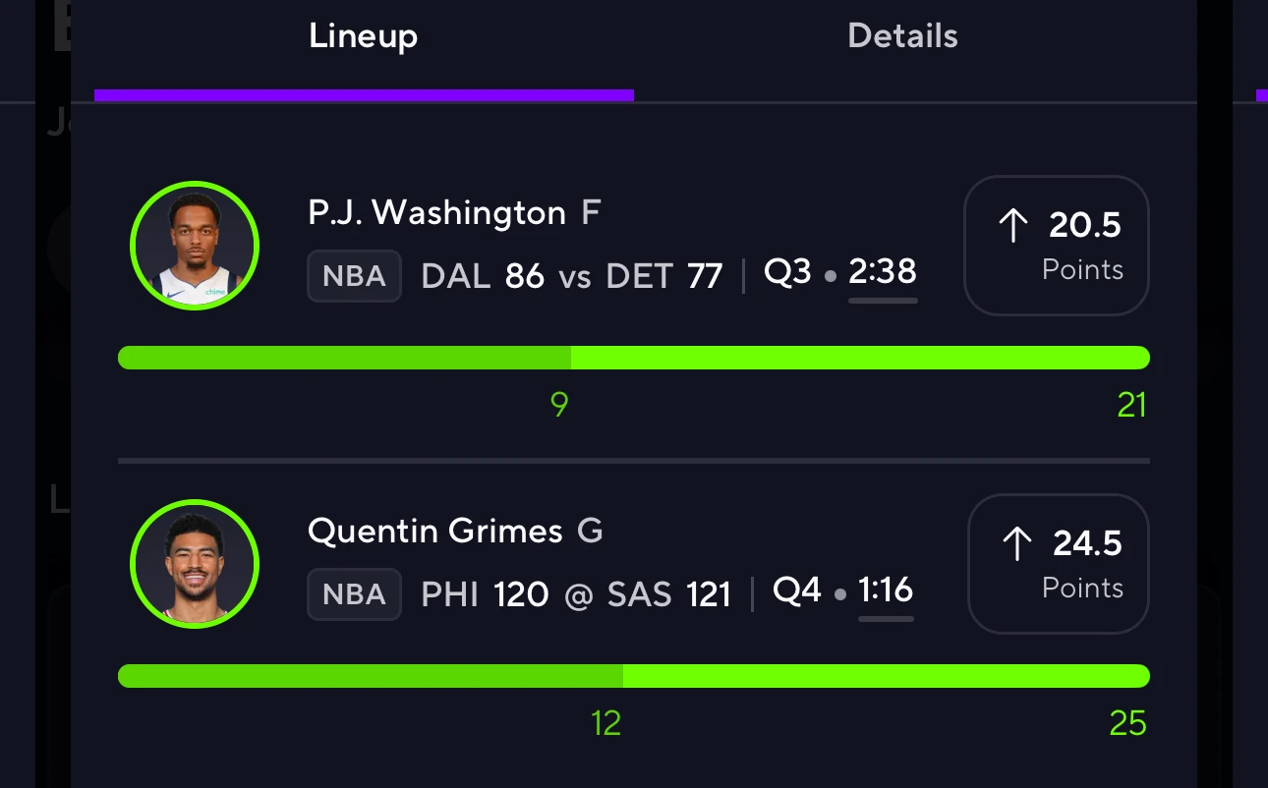Screen dimensions: 1268x788
Task: Click the Q3 2:38 game clock
Action: tap(840, 272)
